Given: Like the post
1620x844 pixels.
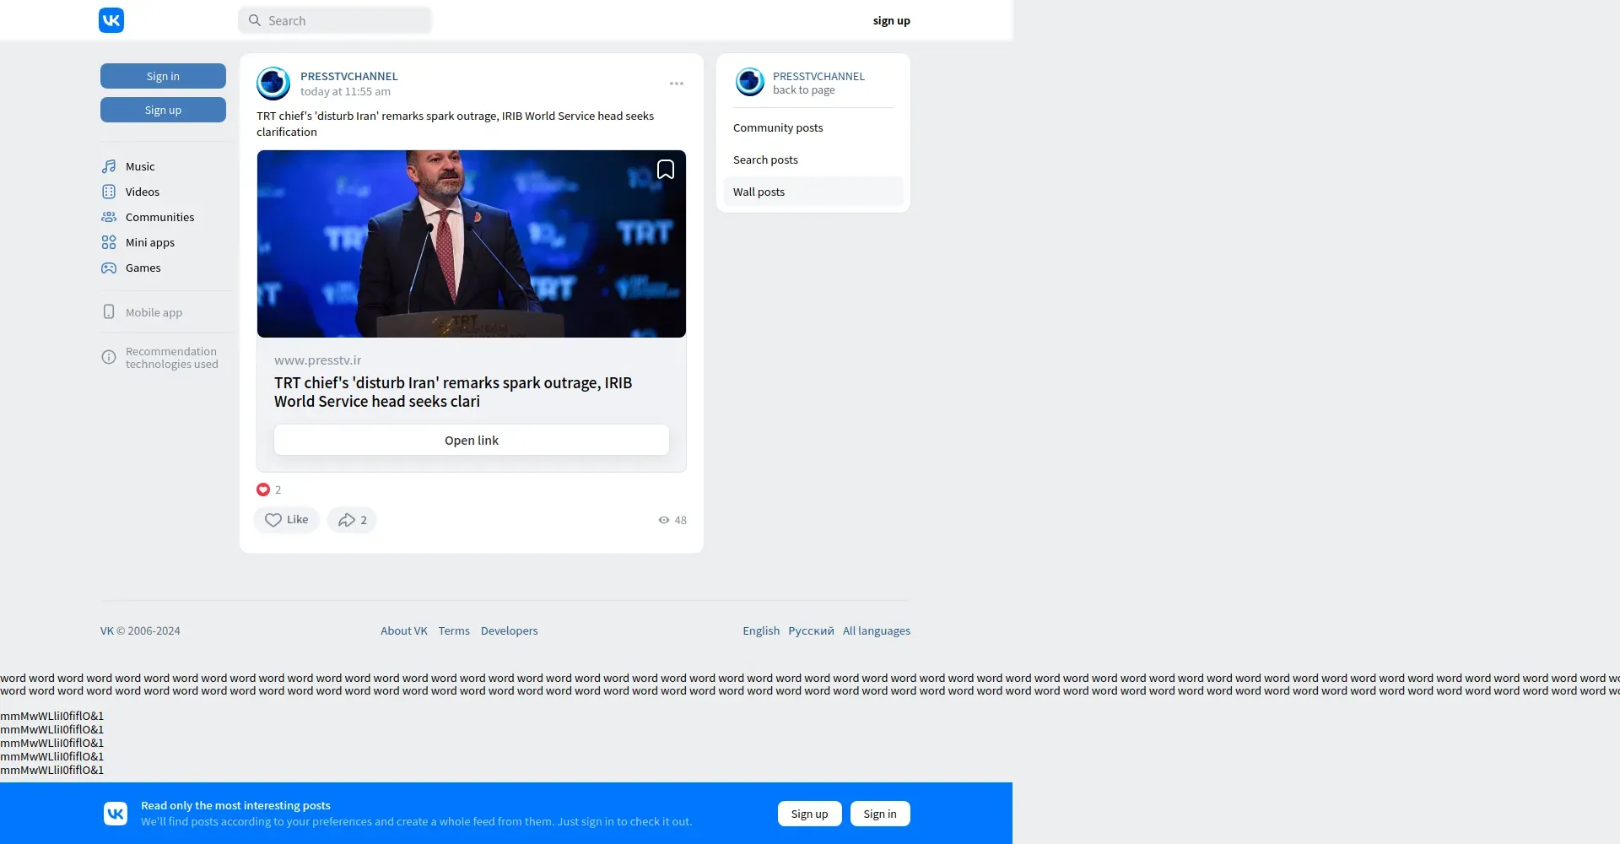Looking at the screenshot, I should coord(287,520).
